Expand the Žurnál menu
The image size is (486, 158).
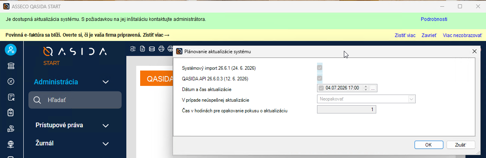(105, 144)
